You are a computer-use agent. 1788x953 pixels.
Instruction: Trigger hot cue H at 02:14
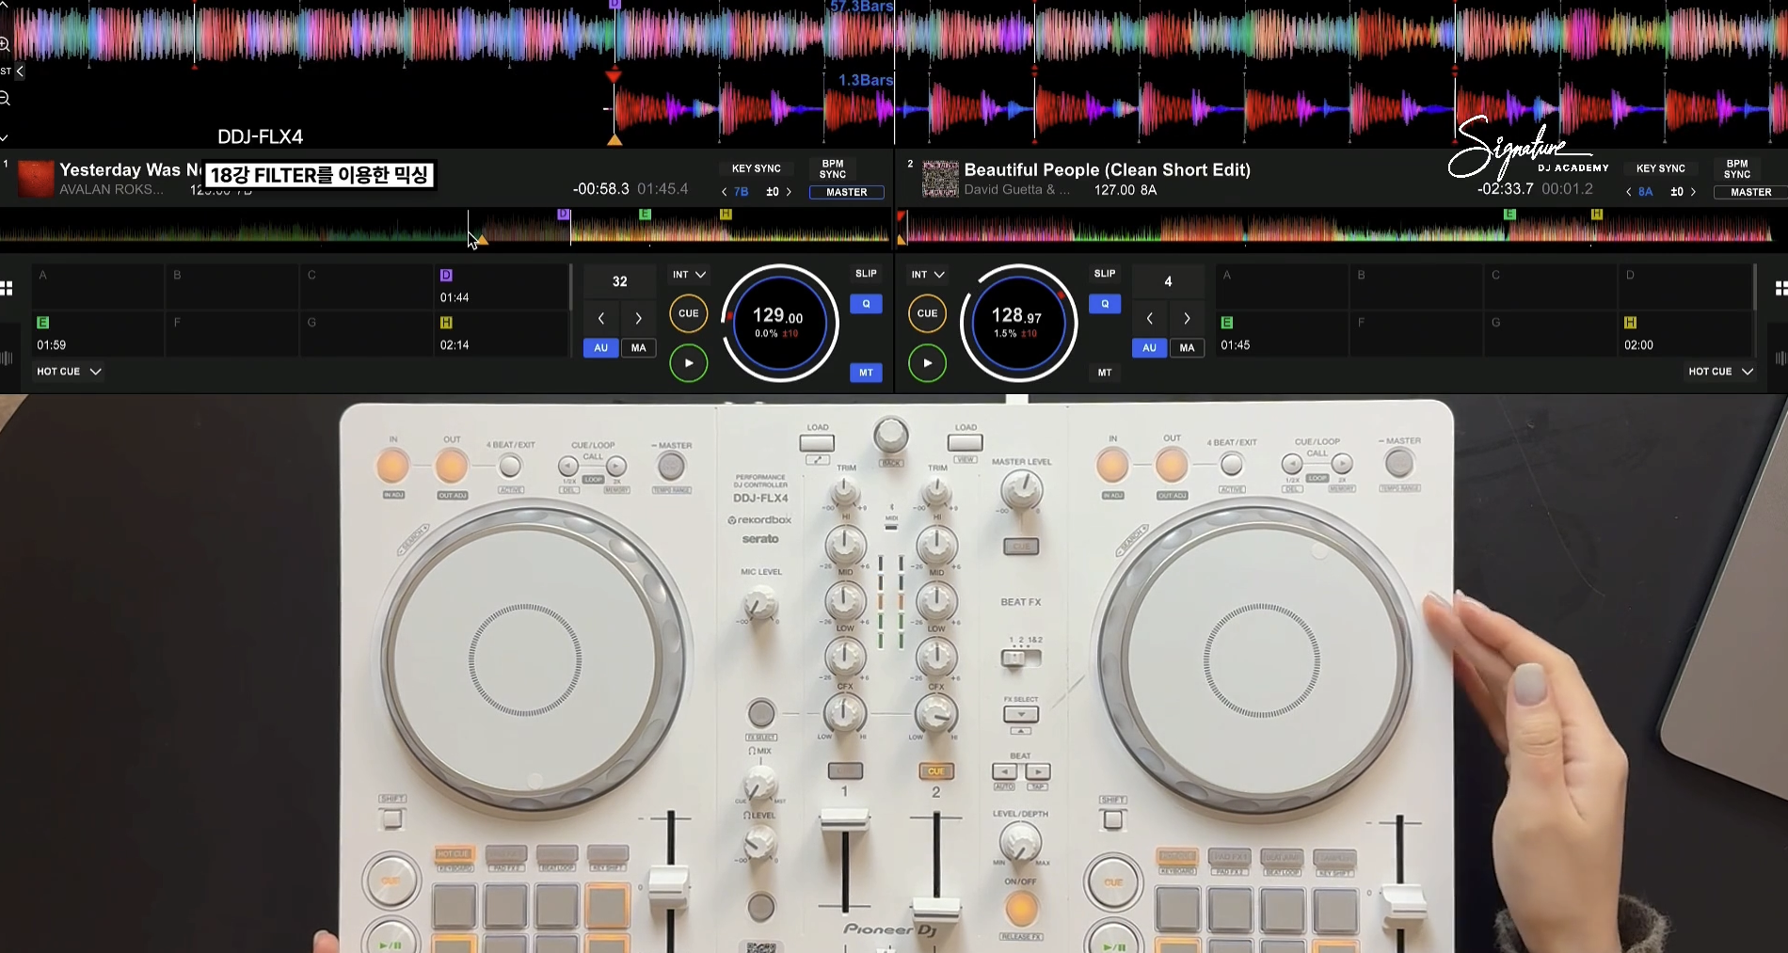501,333
